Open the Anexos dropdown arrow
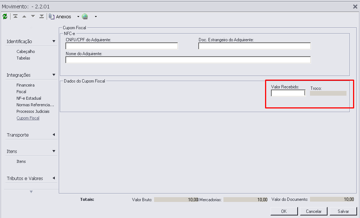 click(x=78, y=16)
